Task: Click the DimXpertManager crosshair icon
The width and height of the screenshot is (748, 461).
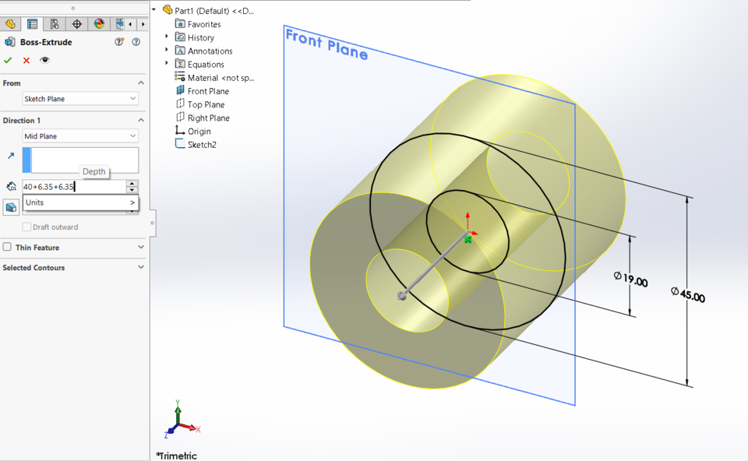Action: click(76, 24)
